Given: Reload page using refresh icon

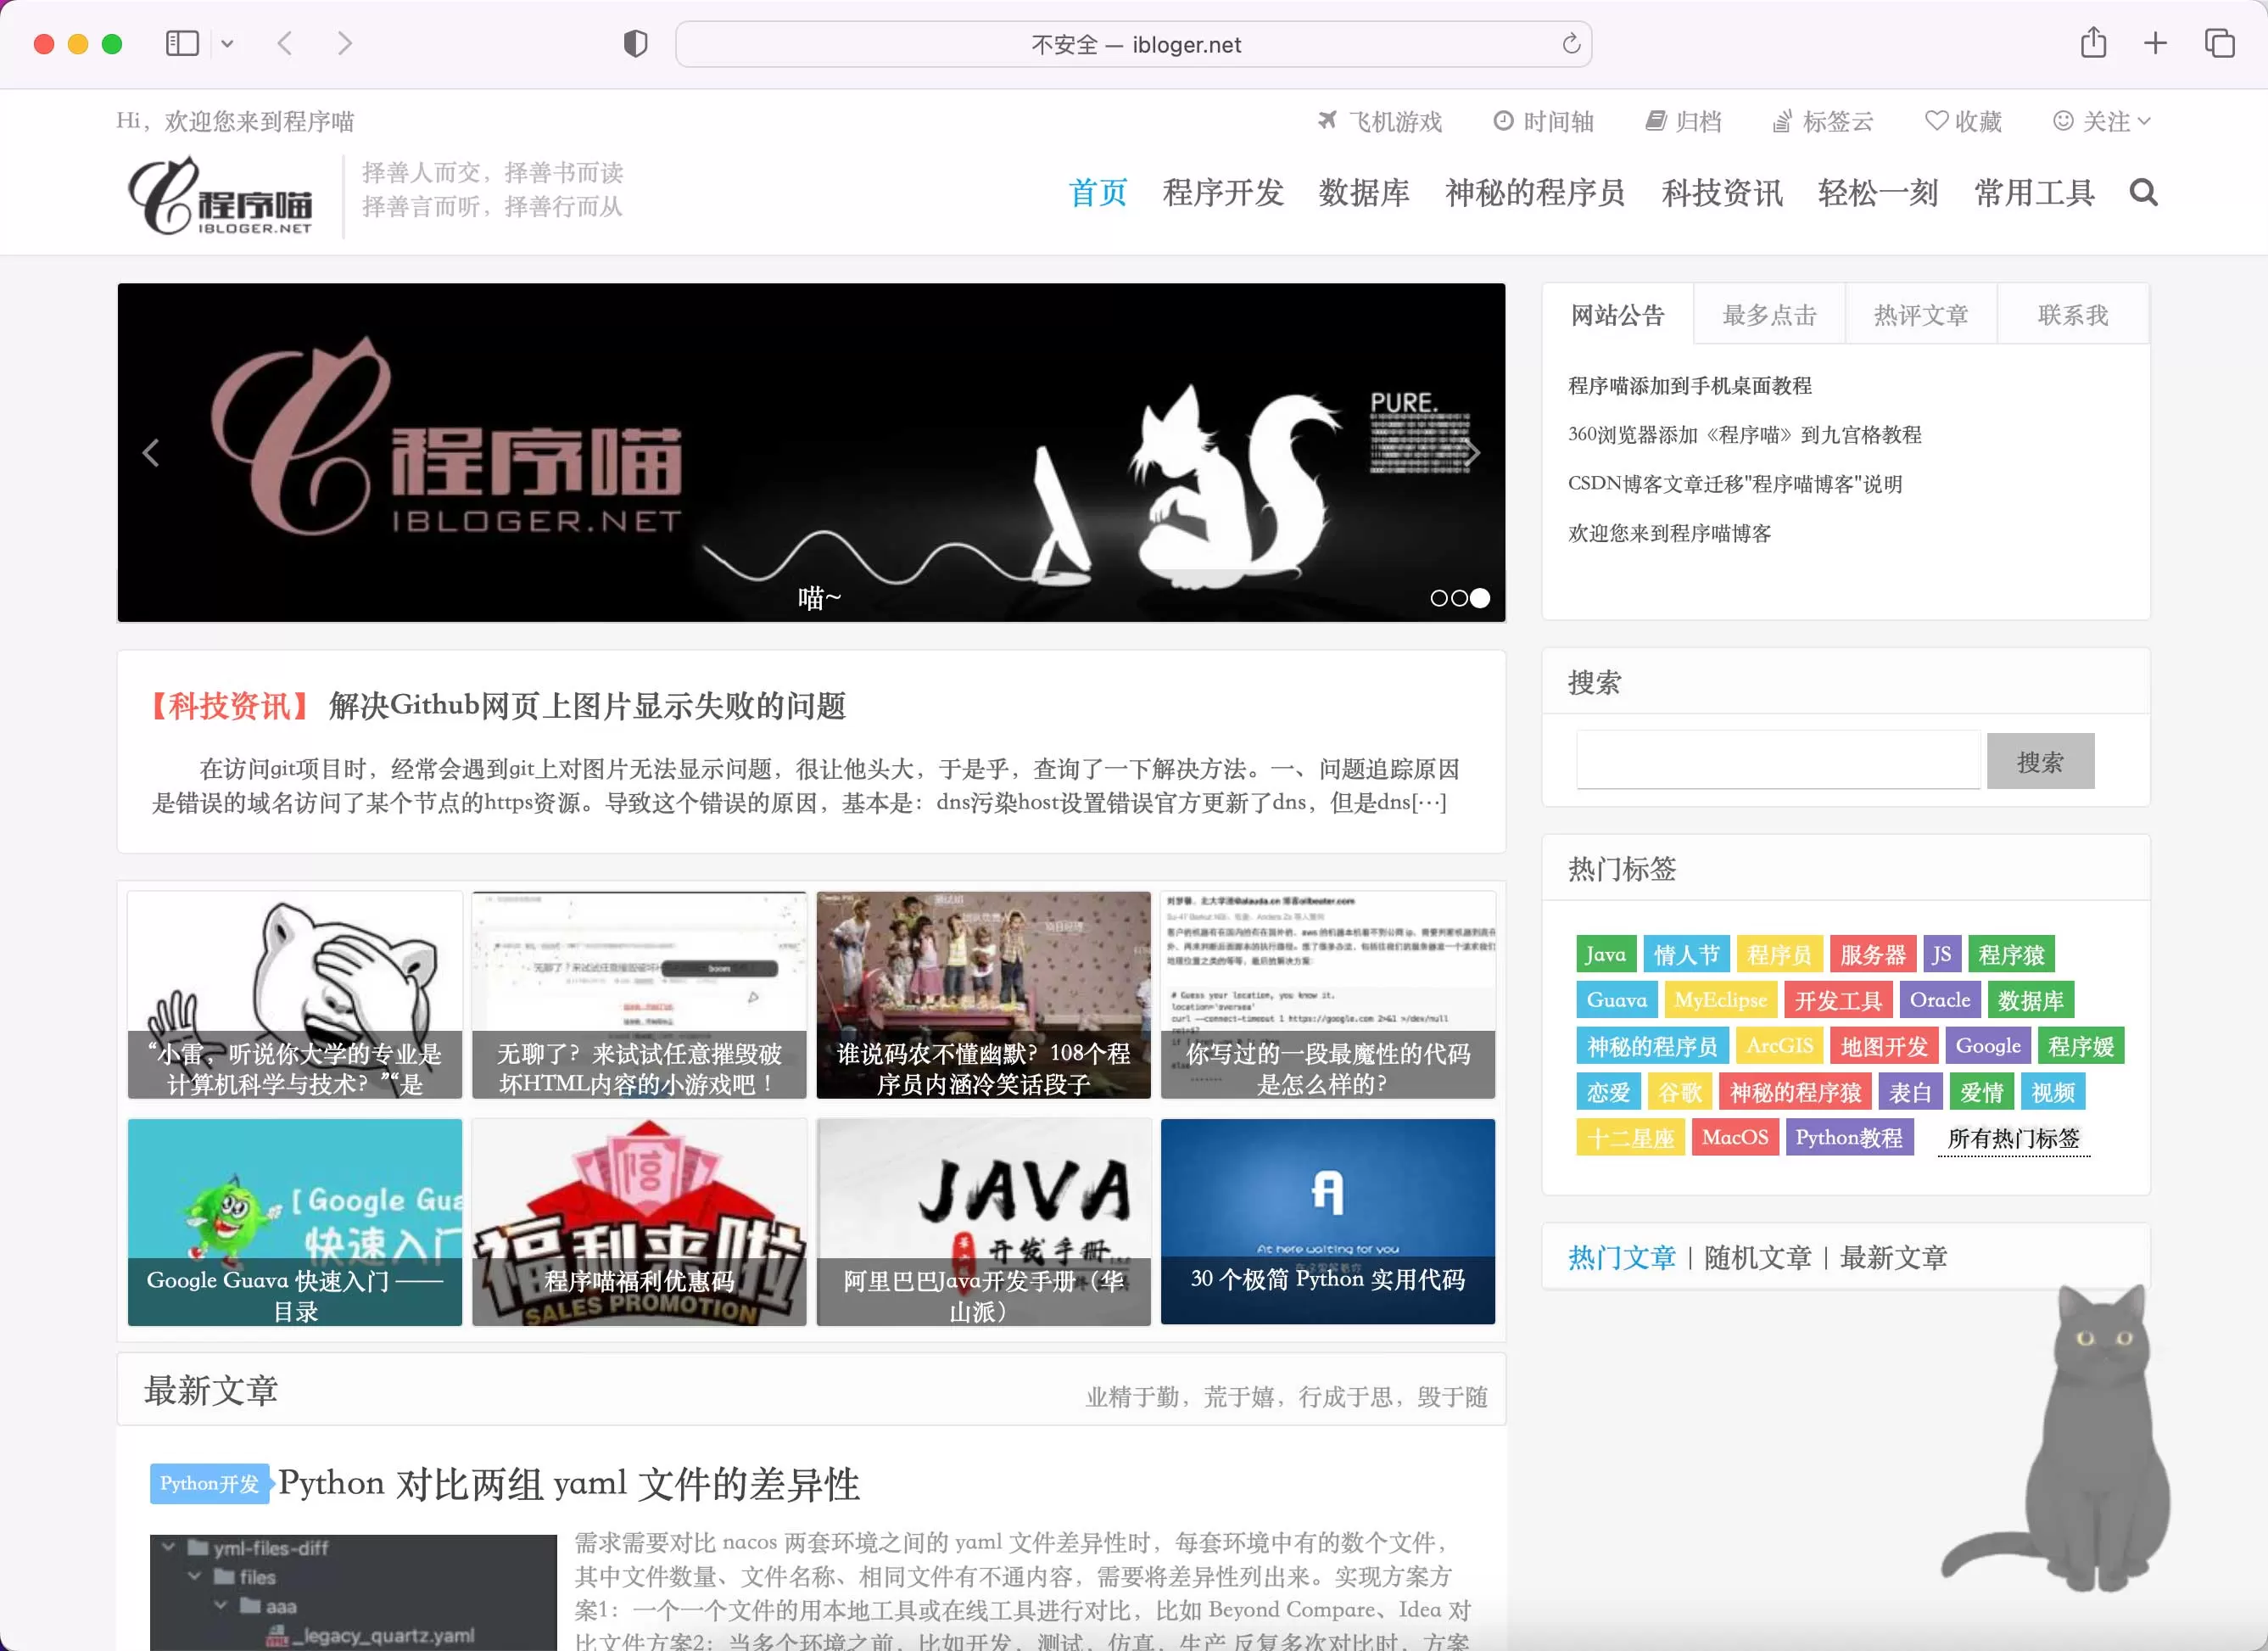Looking at the screenshot, I should coord(1570,44).
